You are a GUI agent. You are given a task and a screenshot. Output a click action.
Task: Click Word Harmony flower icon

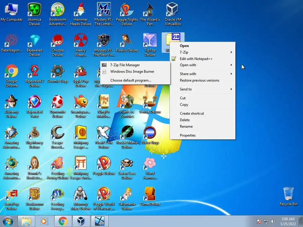point(150,168)
